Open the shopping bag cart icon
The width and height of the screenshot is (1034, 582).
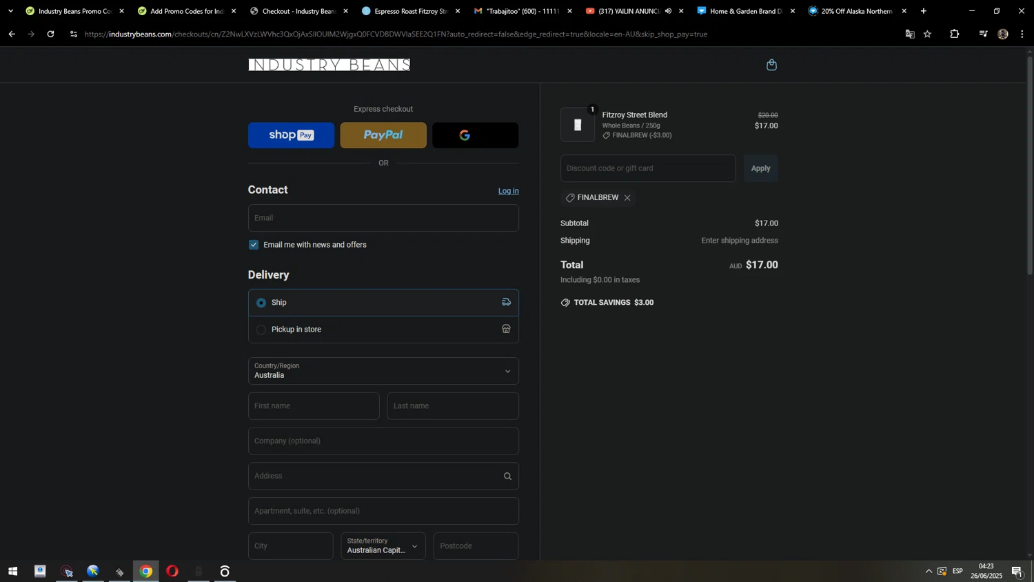(771, 65)
